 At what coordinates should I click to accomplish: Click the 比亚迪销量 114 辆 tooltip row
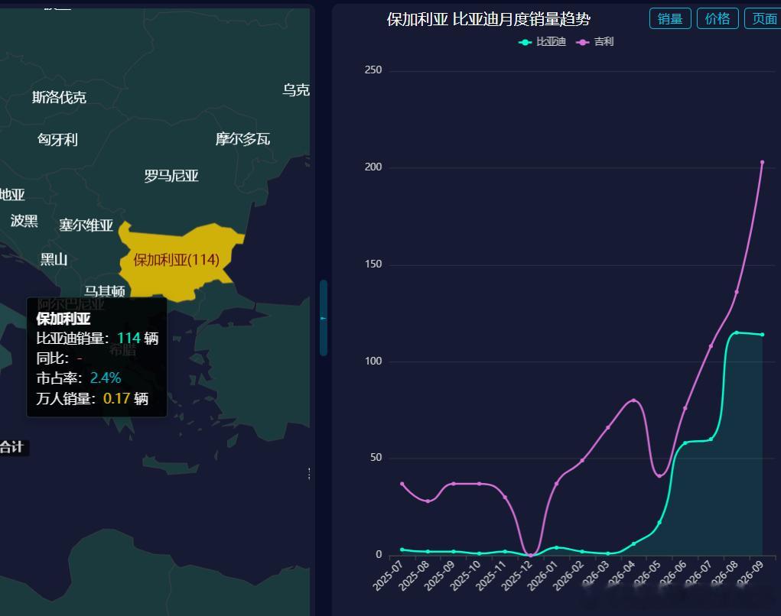pos(97,339)
